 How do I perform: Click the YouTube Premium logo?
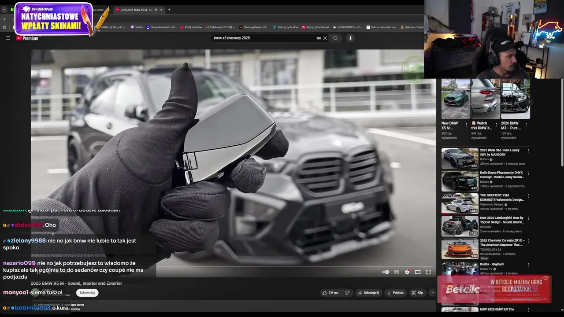(x=27, y=38)
